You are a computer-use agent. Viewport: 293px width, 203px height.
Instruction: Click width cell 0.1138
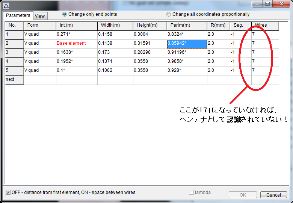tap(115, 44)
